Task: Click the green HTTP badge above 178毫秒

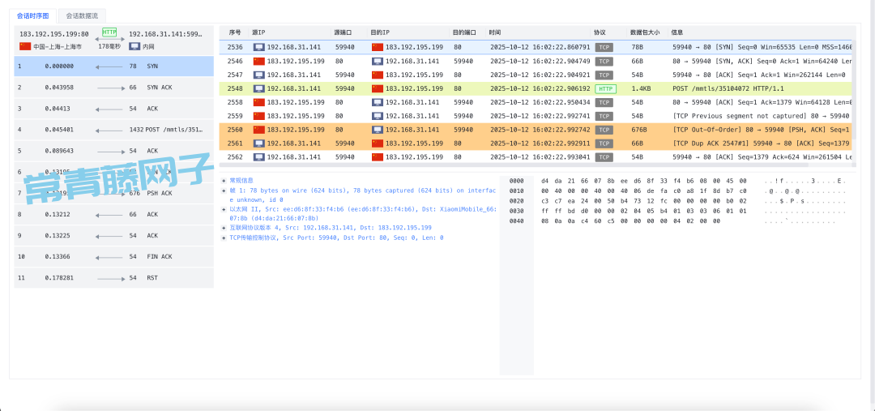Action: point(109,32)
